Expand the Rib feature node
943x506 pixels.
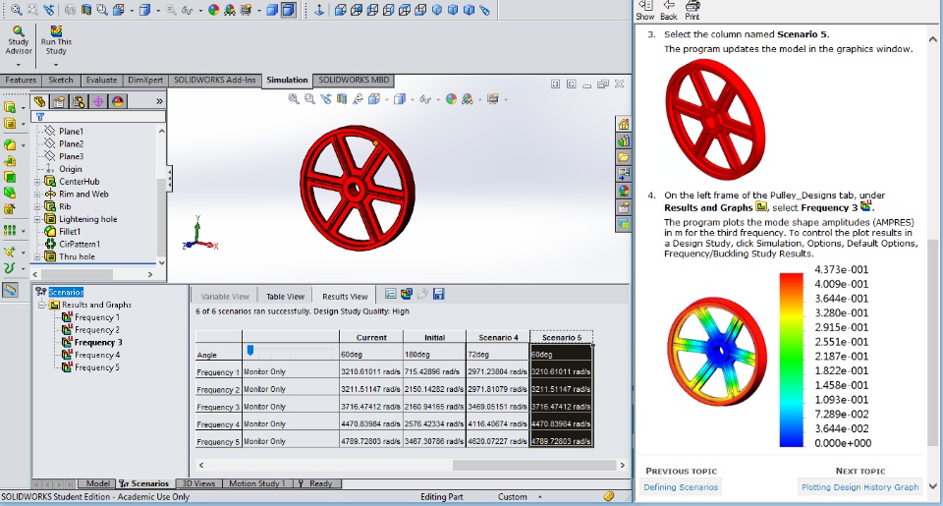[x=37, y=207]
